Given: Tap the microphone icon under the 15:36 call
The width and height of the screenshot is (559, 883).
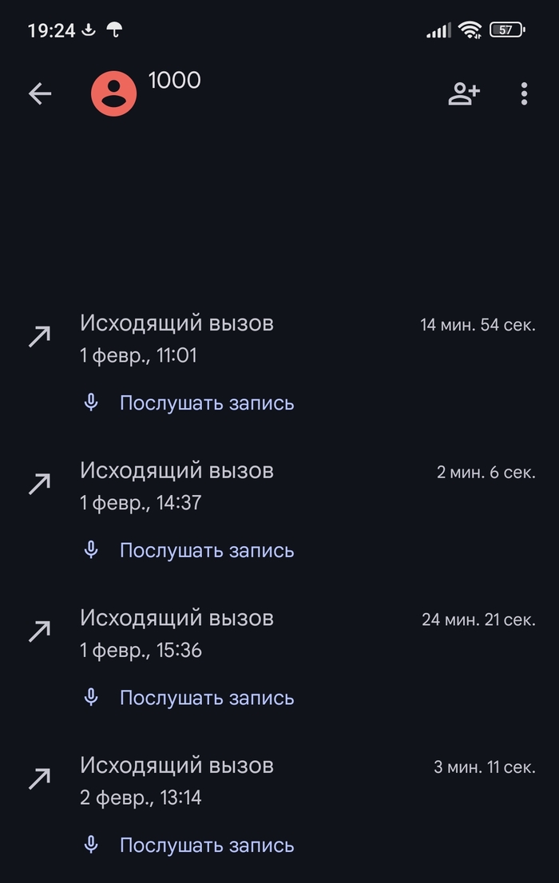Looking at the screenshot, I should tap(91, 698).
